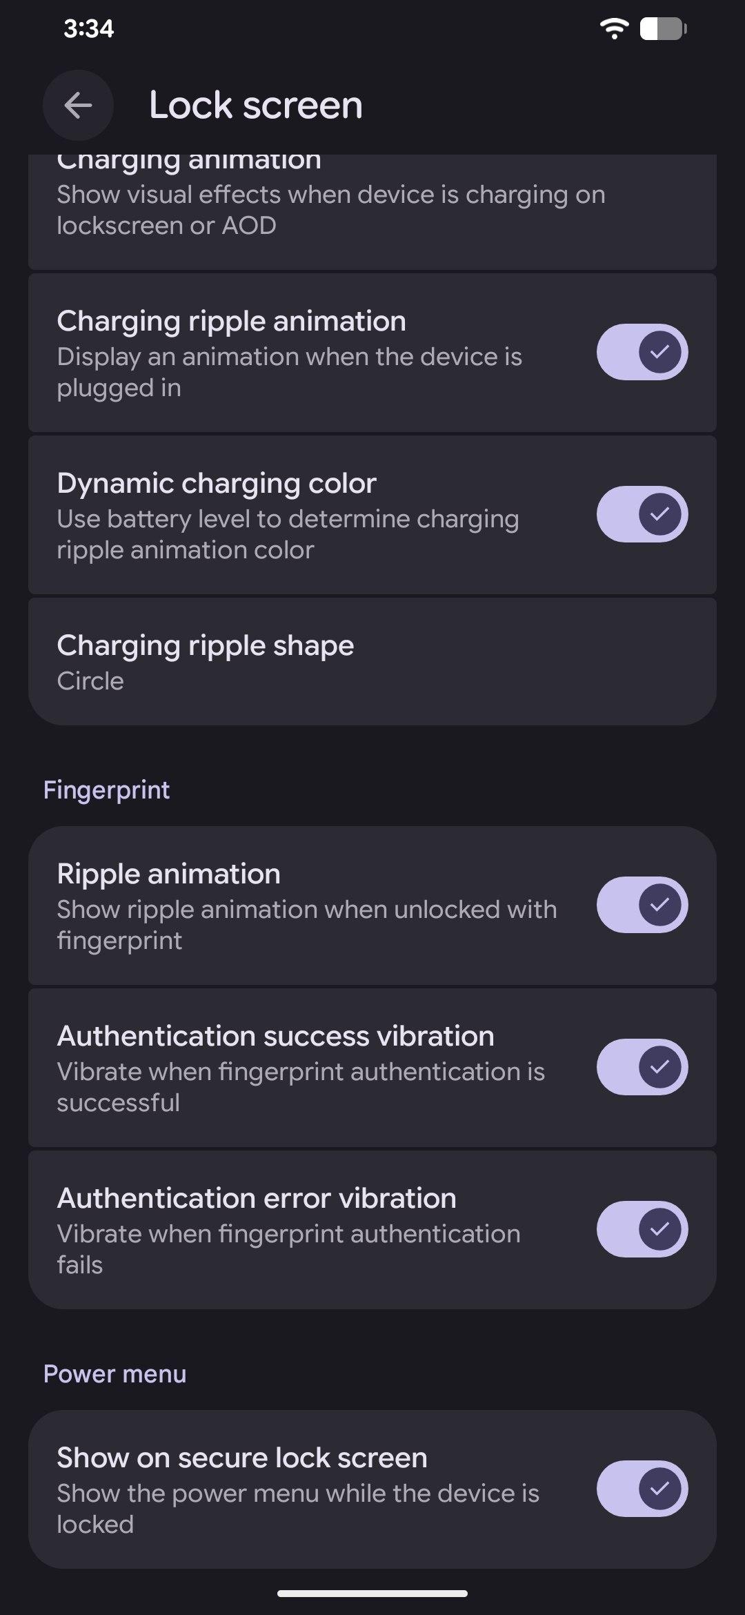Disable Authentication error vibration switch
Image resolution: width=745 pixels, height=1615 pixels.
coord(642,1229)
